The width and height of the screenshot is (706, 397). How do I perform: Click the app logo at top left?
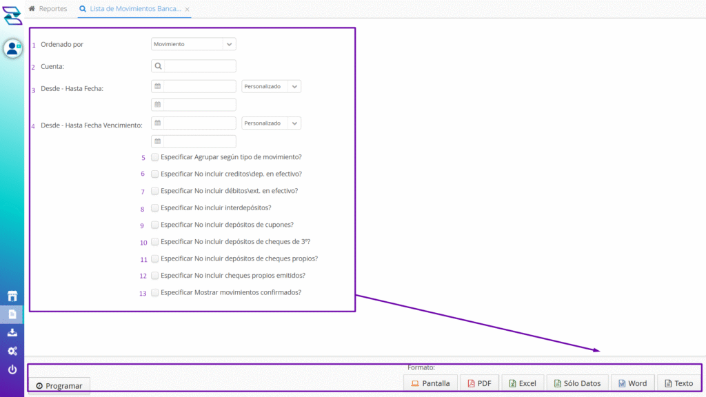point(12,14)
